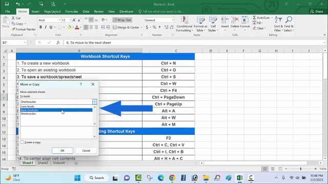Switch to the Data tab
328x184 pixels.
point(86,11)
